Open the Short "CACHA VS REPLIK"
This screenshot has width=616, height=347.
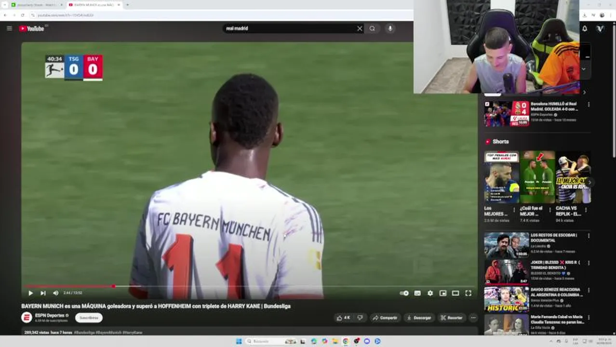point(573,177)
